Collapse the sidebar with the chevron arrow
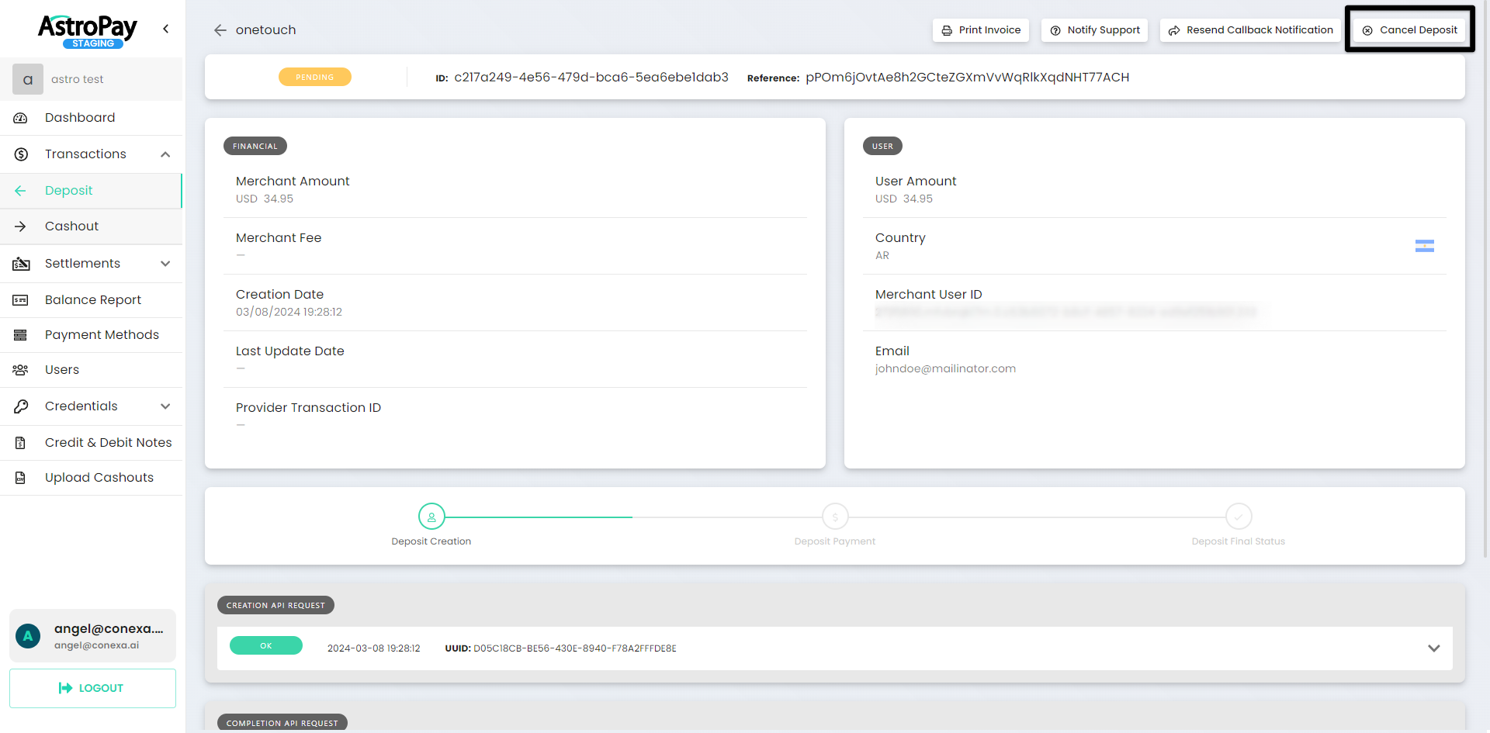This screenshot has height=733, width=1490. pos(165,29)
